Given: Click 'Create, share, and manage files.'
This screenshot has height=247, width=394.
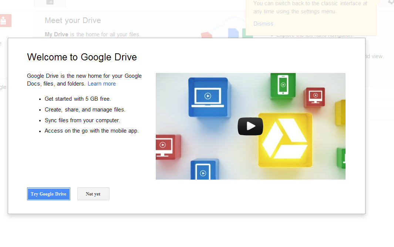Looking at the screenshot, I should (85, 110).
